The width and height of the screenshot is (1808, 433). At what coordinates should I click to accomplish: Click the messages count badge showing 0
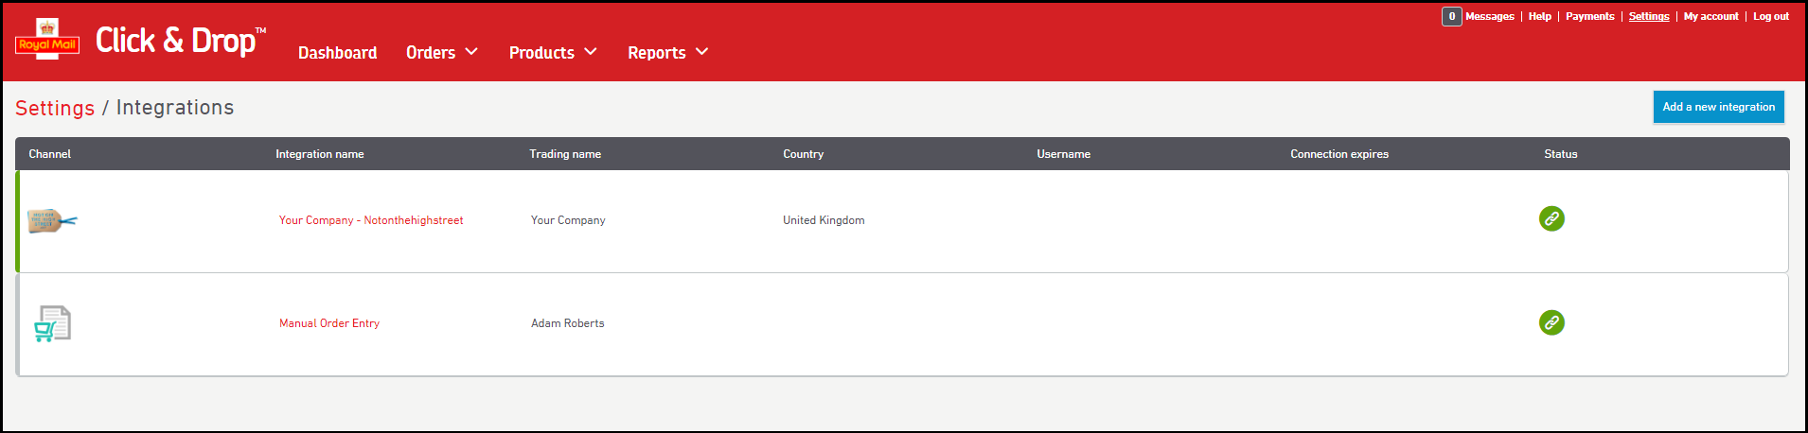1451,16
